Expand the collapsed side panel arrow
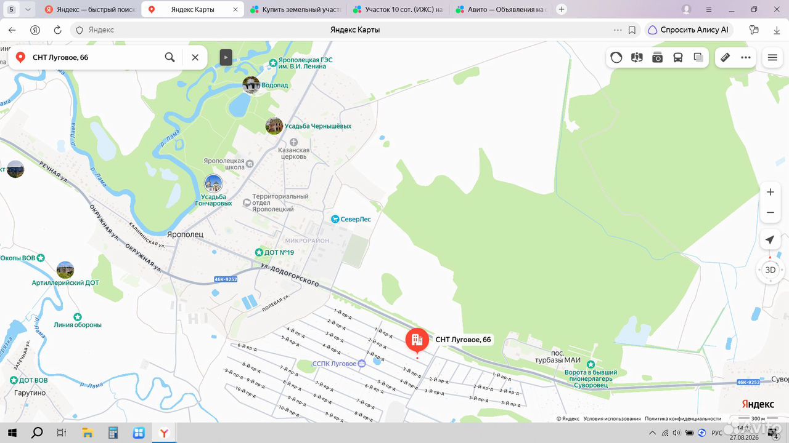Viewport: 789px width, 443px height. click(226, 57)
